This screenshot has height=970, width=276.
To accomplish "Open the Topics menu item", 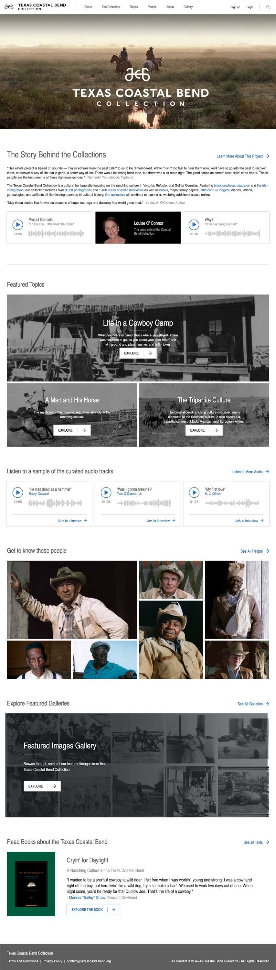I will point(134,7).
